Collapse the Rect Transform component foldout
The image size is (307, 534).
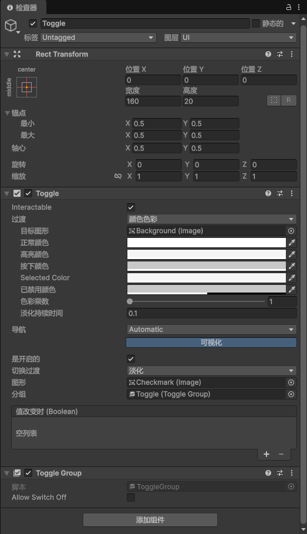coord(6,54)
